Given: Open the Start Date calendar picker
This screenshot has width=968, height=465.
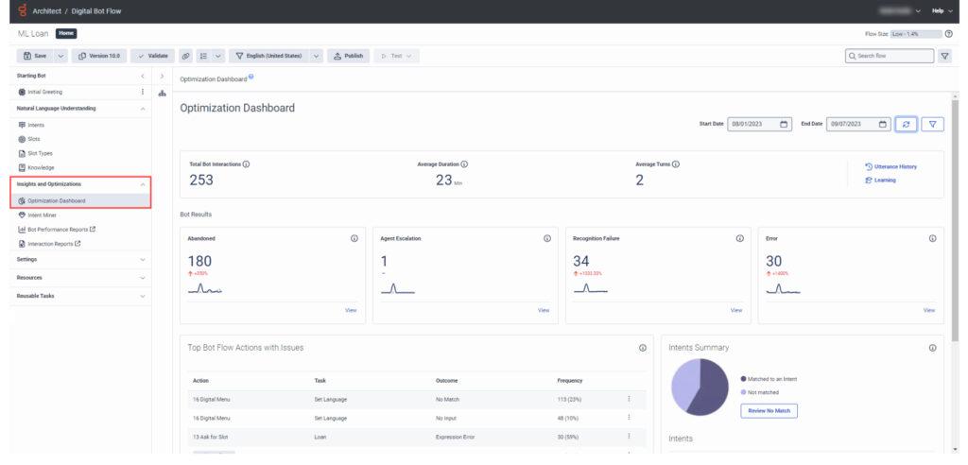Looking at the screenshot, I should coord(785,124).
